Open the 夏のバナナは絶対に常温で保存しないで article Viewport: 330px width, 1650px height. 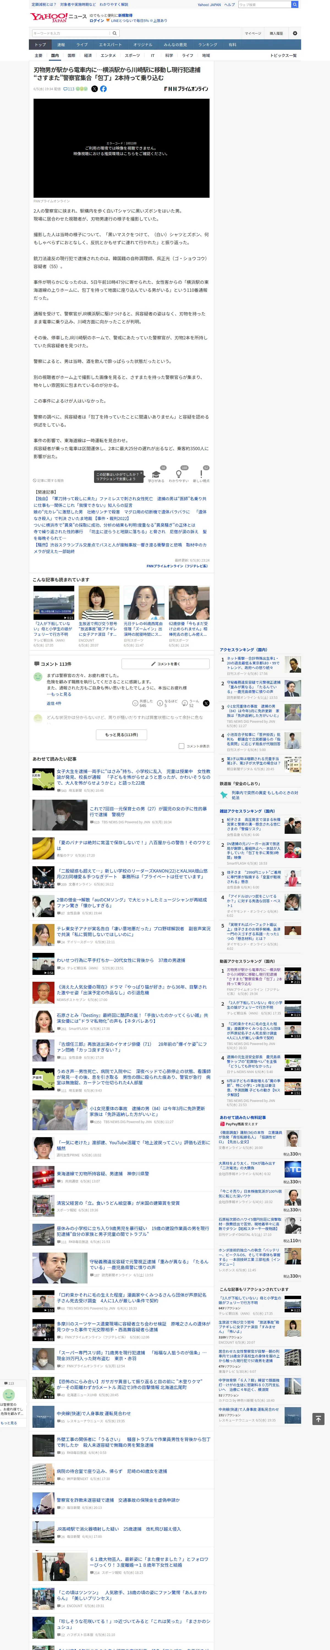(133, 846)
